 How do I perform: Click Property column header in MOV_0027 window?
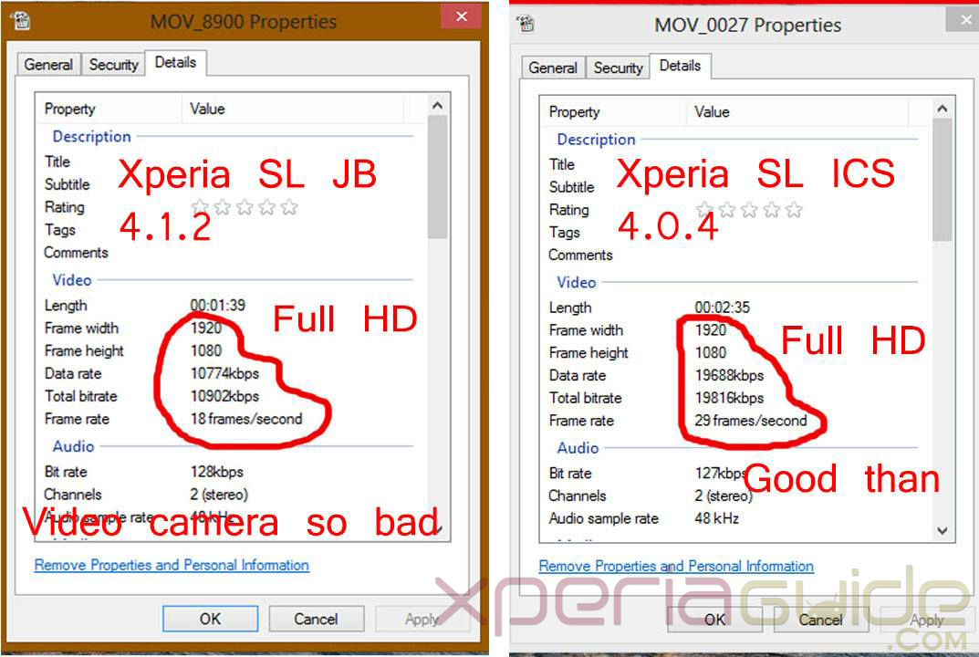[614, 112]
